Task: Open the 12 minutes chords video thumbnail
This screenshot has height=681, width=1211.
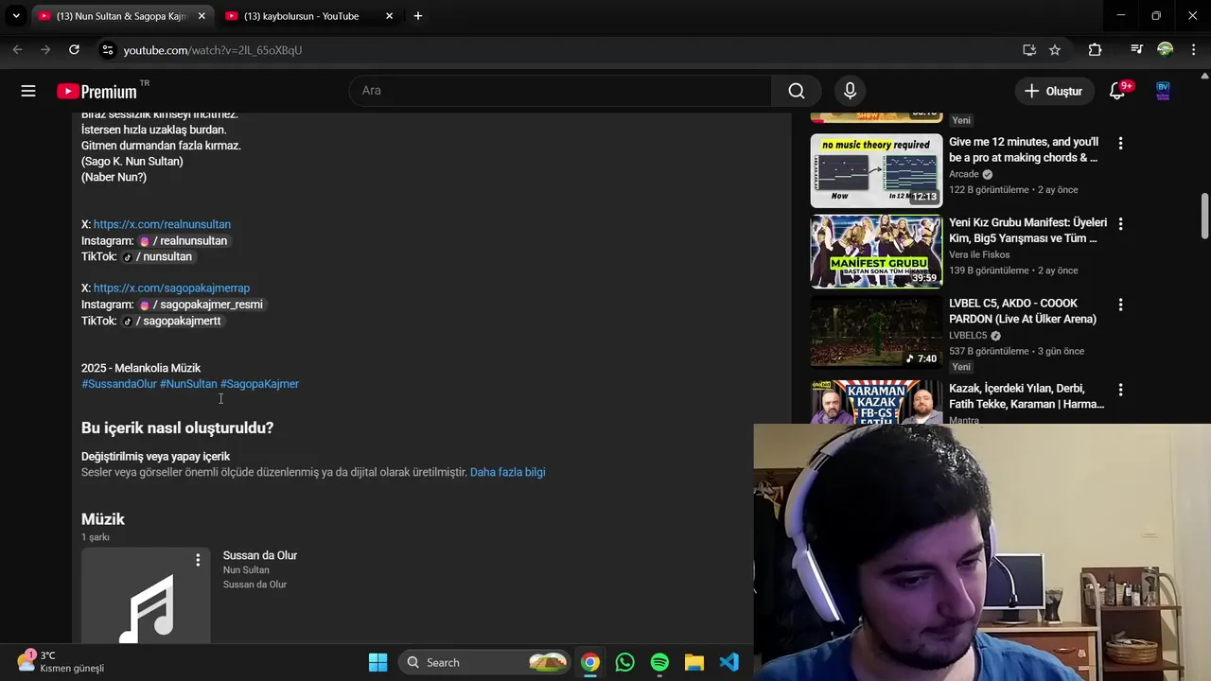Action: pyautogui.click(x=876, y=170)
